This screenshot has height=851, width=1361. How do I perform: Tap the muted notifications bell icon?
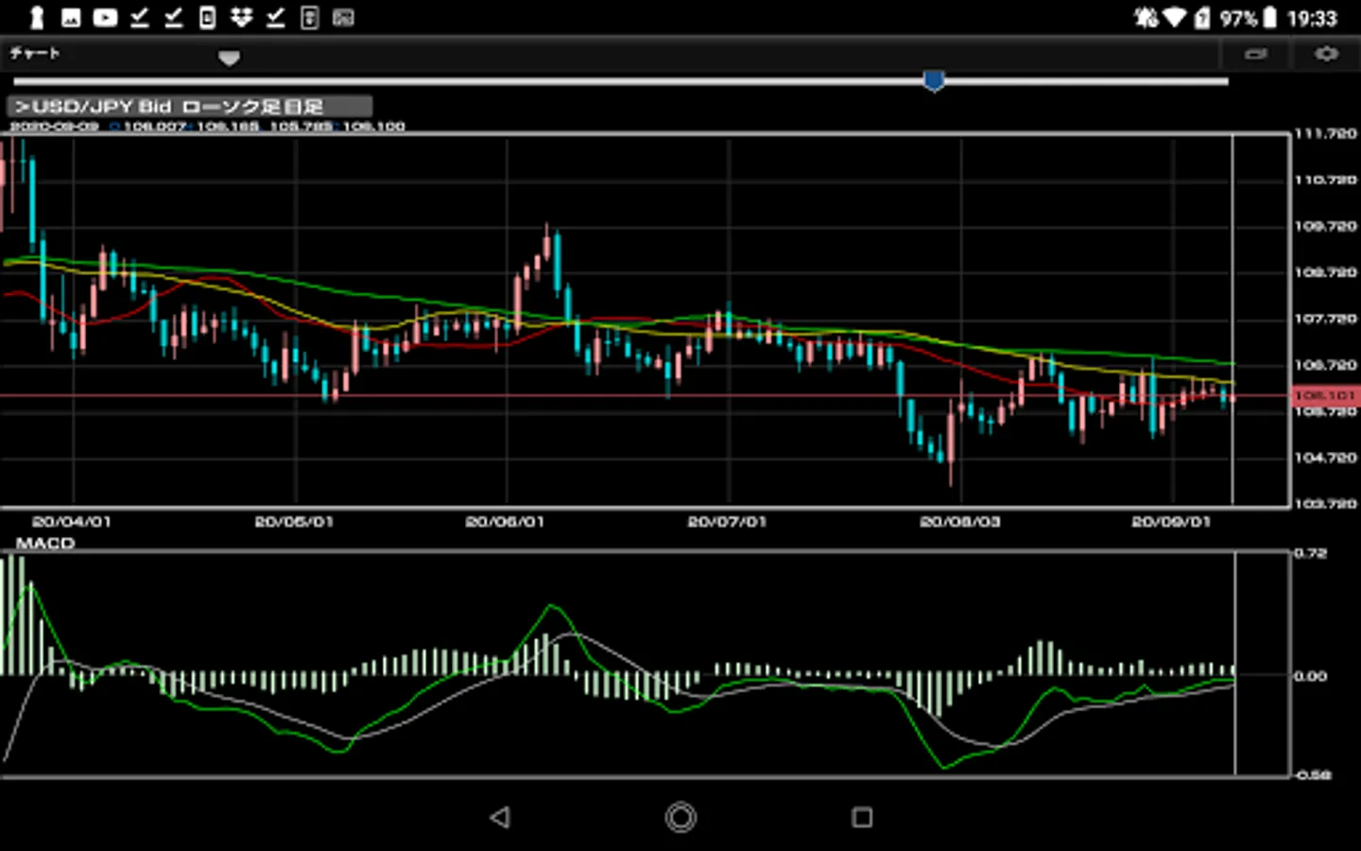(x=1146, y=18)
